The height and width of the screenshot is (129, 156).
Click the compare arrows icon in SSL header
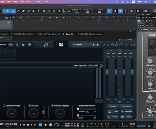(140, 30)
